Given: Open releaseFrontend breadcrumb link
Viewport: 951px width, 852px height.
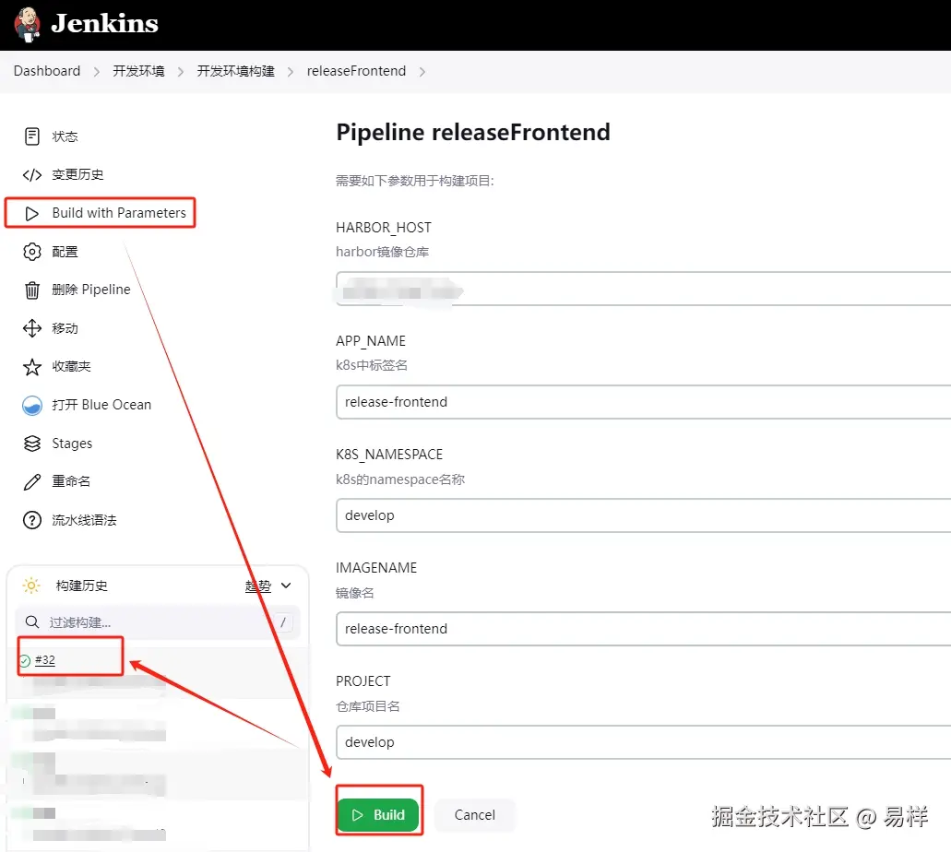Looking at the screenshot, I should click(x=356, y=71).
